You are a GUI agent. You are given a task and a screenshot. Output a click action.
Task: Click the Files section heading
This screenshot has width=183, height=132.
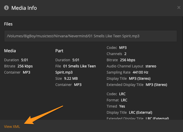pyautogui.click(x=8, y=24)
